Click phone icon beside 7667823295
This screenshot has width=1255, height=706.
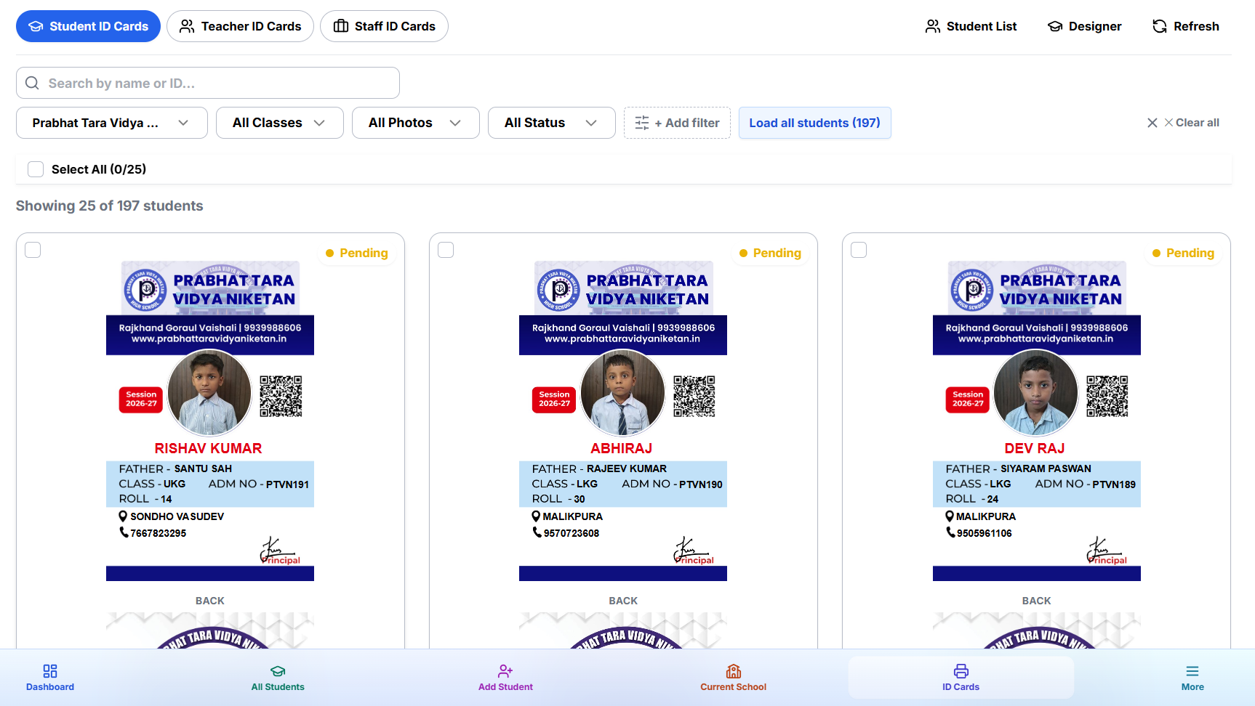point(124,532)
